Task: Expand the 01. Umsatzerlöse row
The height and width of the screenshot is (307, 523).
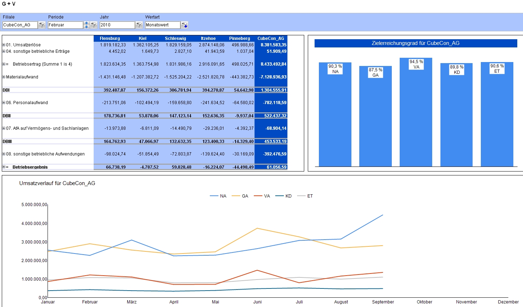Action: pyautogui.click(x=4, y=45)
